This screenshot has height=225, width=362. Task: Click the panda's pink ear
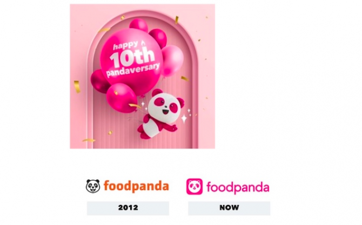click(x=157, y=93)
